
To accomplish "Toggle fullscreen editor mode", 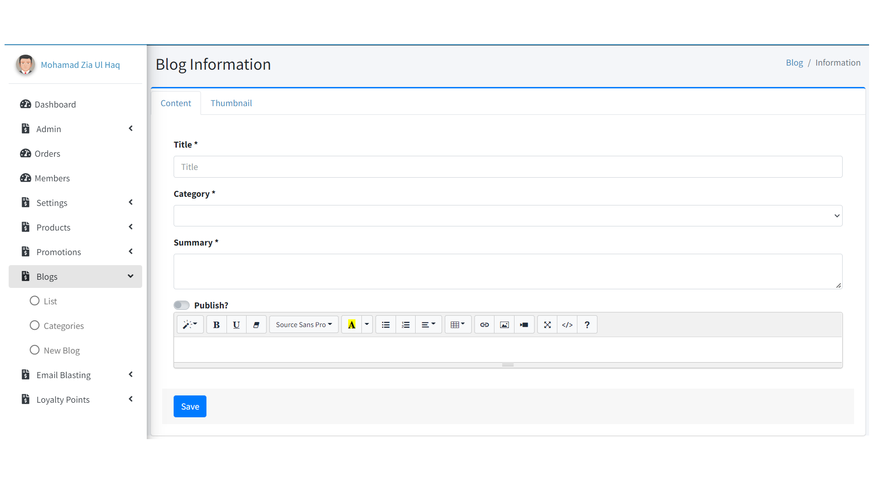I will pyautogui.click(x=547, y=325).
